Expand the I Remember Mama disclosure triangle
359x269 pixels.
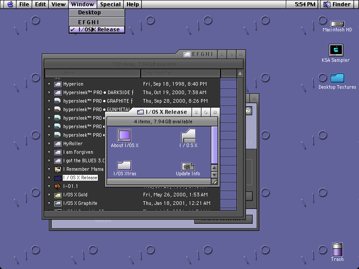[49, 169]
